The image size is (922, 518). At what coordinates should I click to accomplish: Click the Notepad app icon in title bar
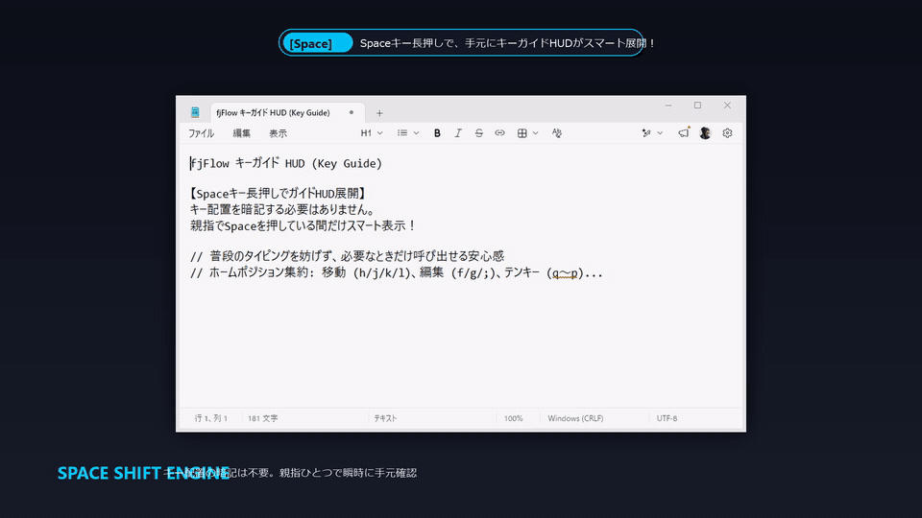[x=195, y=112]
